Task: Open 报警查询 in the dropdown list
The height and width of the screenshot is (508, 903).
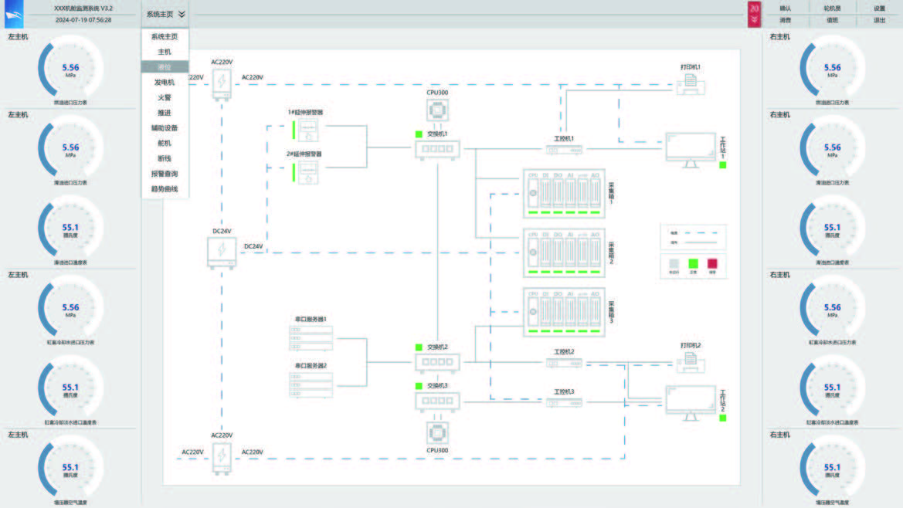Action: click(165, 174)
